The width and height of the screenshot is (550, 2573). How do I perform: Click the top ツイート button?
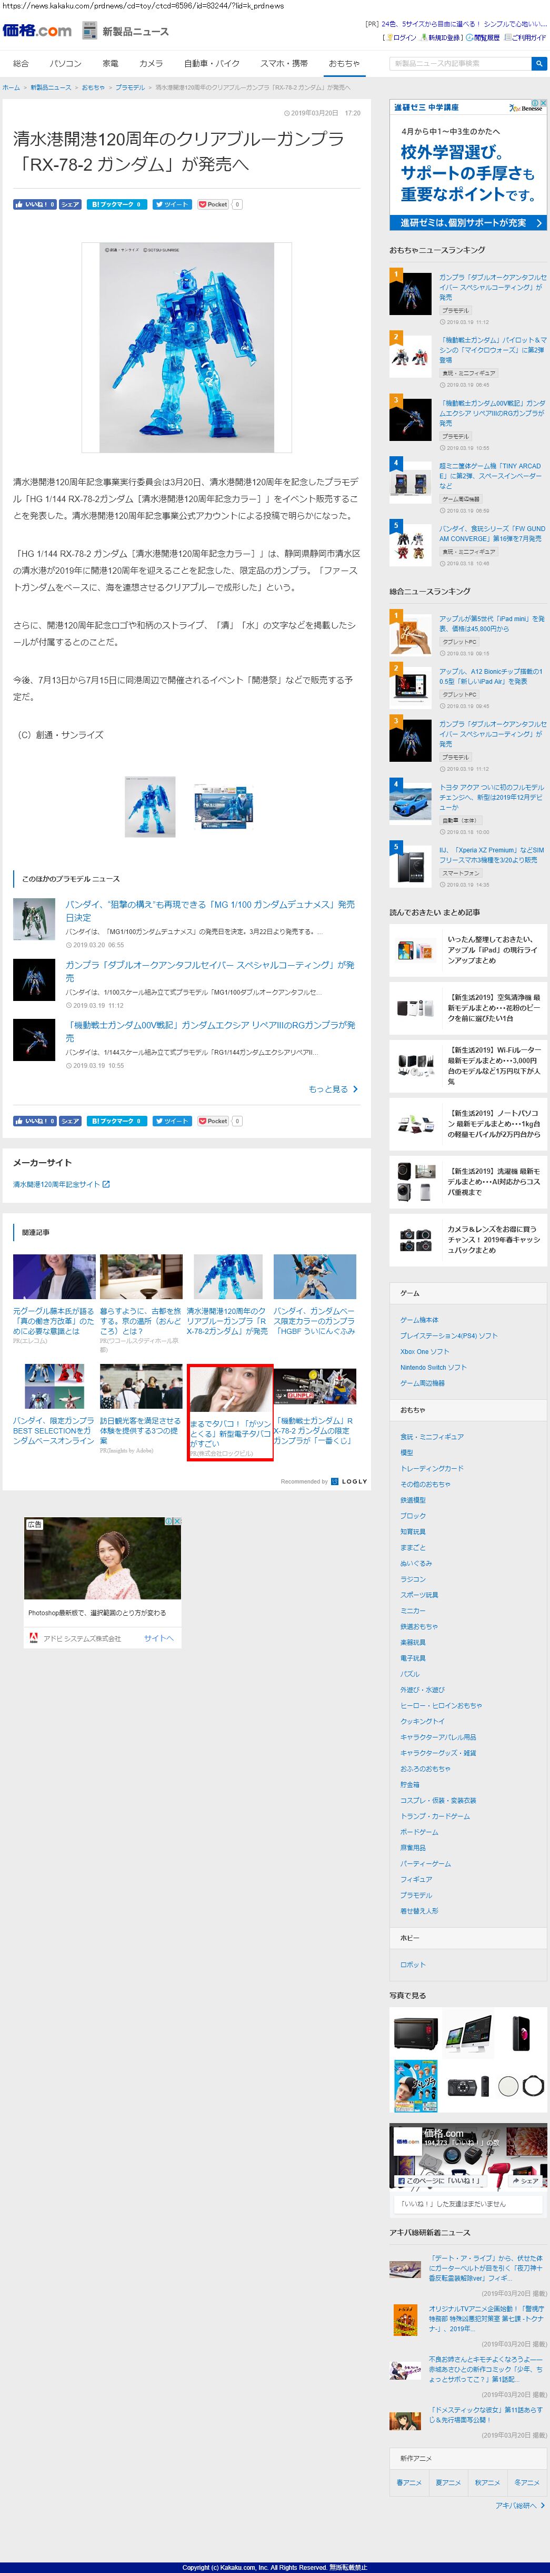(x=172, y=204)
